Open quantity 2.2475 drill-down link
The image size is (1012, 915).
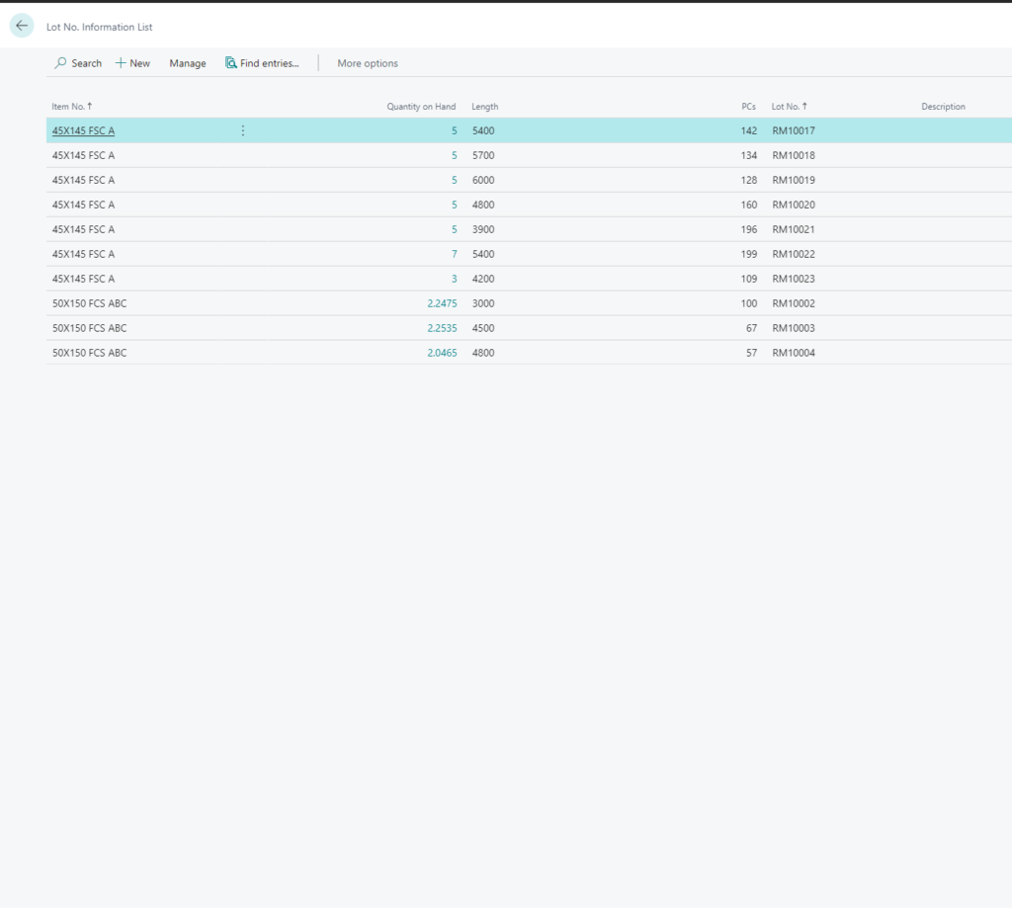coord(442,303)
